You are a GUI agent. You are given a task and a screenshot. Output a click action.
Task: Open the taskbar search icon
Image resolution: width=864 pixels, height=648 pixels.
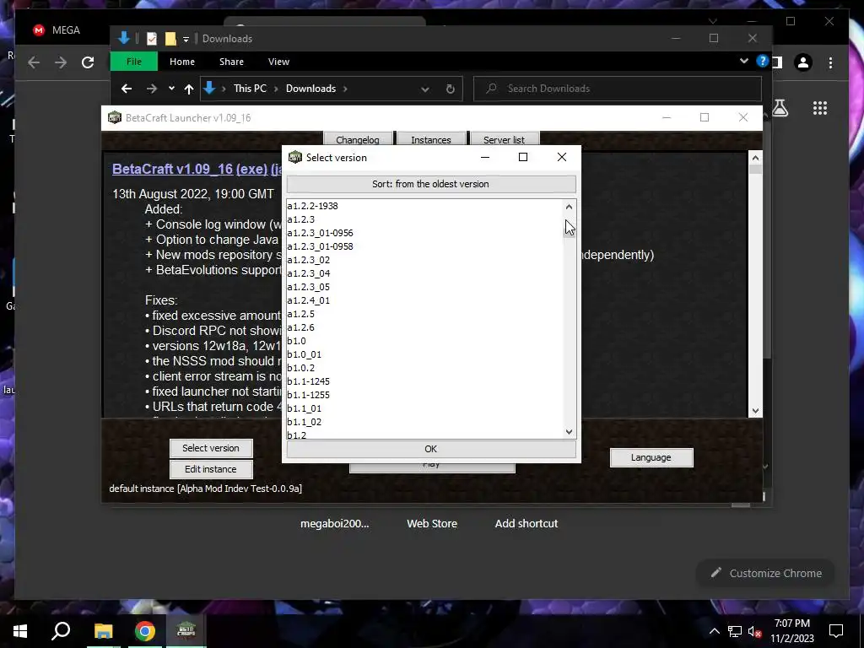(61, 631)
